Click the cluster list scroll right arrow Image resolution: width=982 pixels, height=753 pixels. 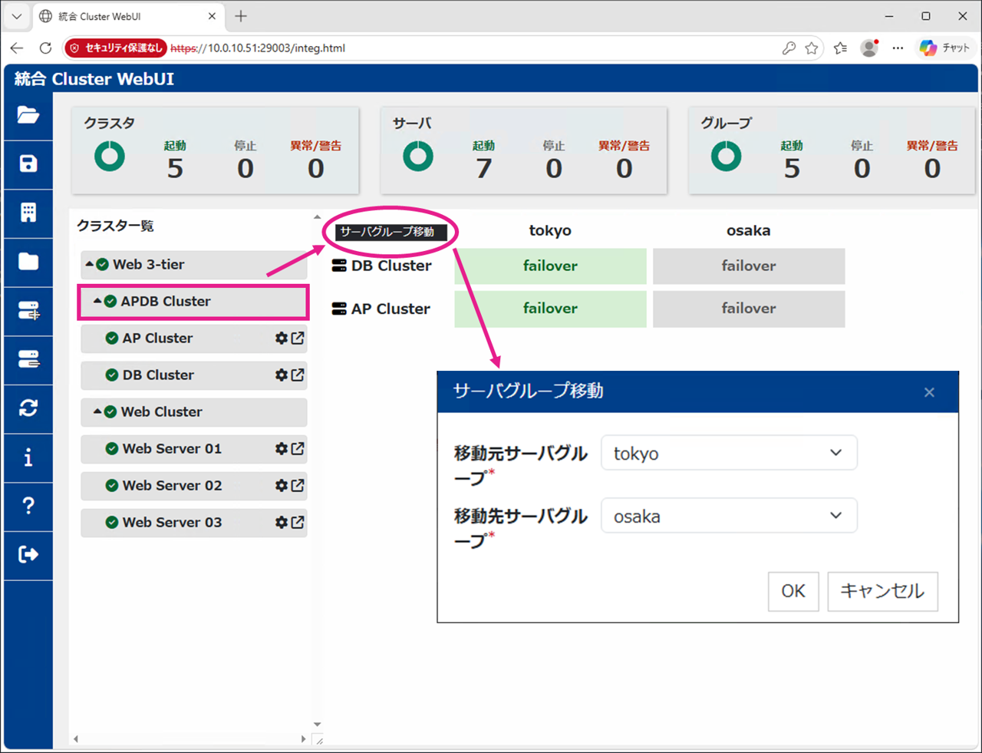303,739
